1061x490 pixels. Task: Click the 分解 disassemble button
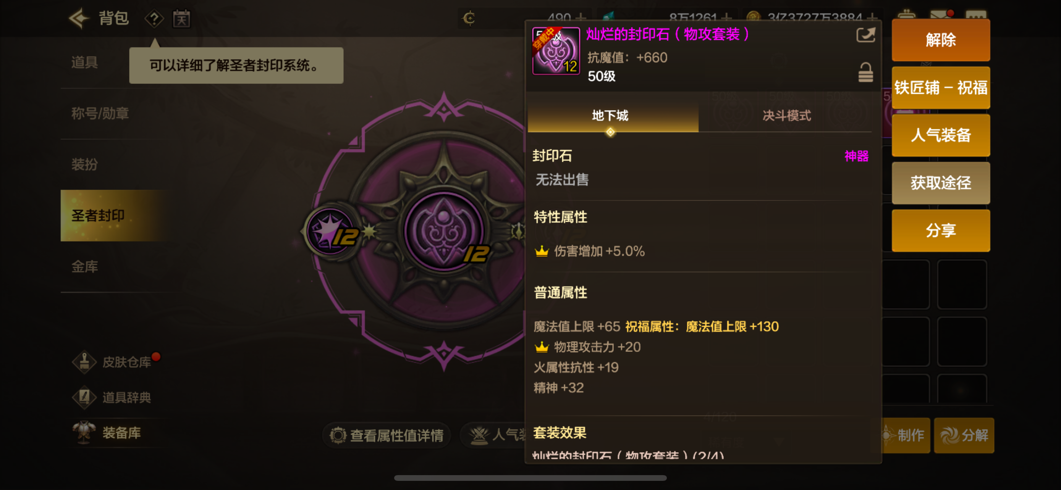[x=964, y=435]
